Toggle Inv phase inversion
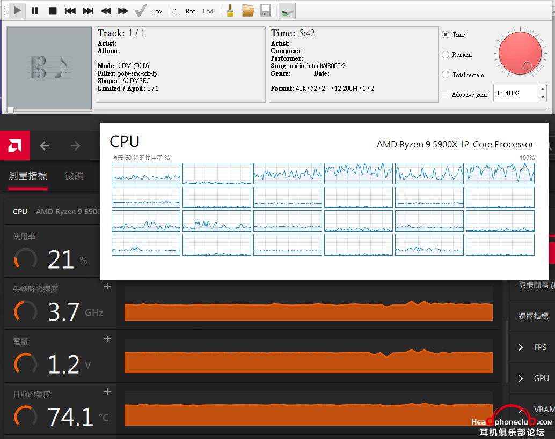The height and width of the screenshot is (439, 555). (158, 11)
